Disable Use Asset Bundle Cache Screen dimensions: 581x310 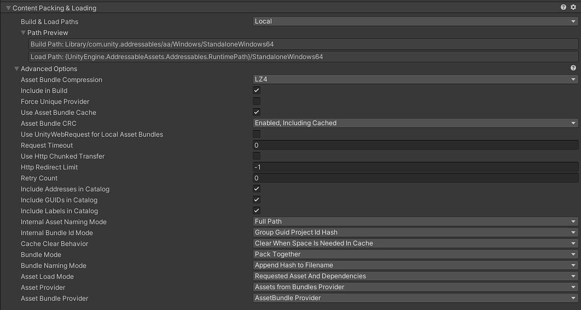pyautogui.click(x=256, y=112)
